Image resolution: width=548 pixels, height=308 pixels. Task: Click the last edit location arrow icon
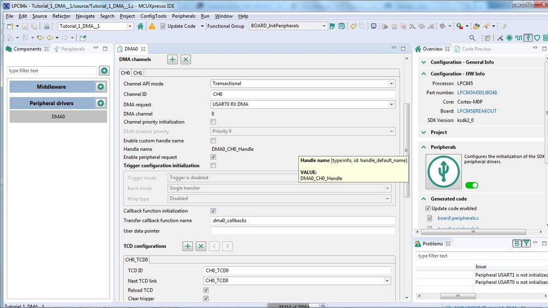click(40, 38)
